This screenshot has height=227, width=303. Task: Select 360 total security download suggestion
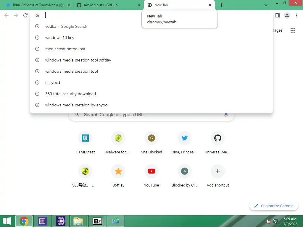[151, 94]
